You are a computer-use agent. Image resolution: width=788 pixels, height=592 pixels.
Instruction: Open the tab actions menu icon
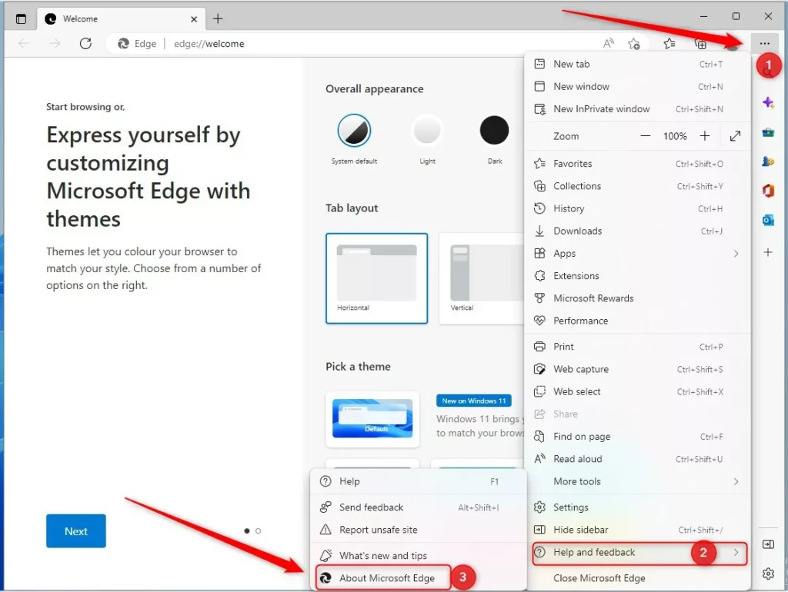(21, 19)
